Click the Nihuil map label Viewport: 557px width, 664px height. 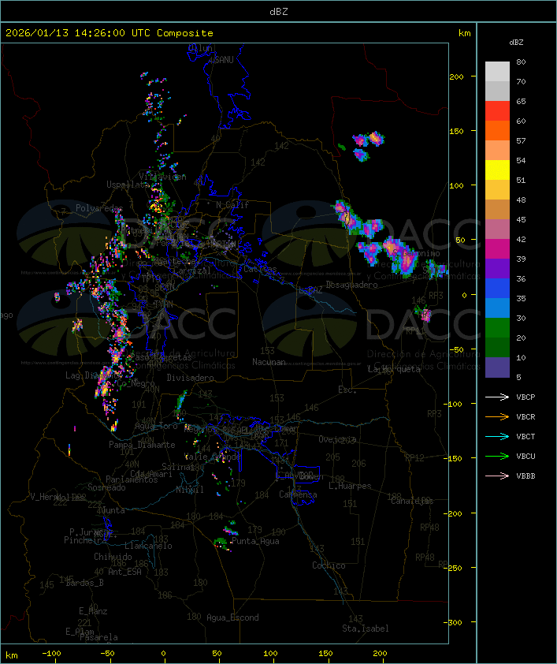(x=190, y=490)
